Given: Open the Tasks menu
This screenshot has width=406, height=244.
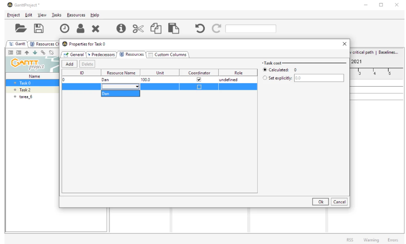Looking at the screenshot, I should pyautogui.click(x=56, y=15).
